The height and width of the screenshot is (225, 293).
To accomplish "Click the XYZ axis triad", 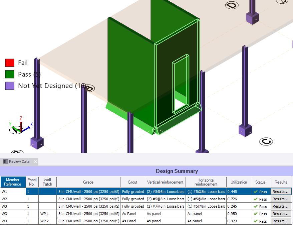I will (x=20, y=126).
